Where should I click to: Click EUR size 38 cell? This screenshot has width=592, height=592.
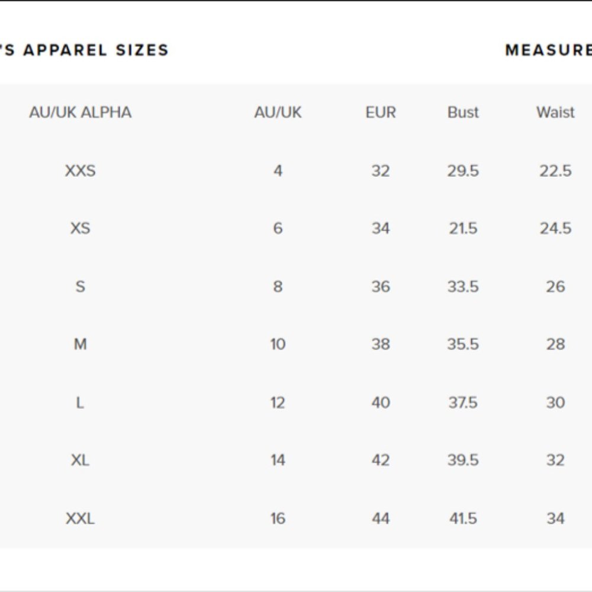pyautogui.click(x=381, y=344)
